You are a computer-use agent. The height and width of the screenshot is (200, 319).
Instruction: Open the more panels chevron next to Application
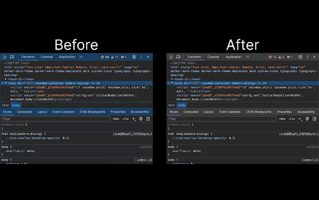pyautogui.click(x=81, y=57)
